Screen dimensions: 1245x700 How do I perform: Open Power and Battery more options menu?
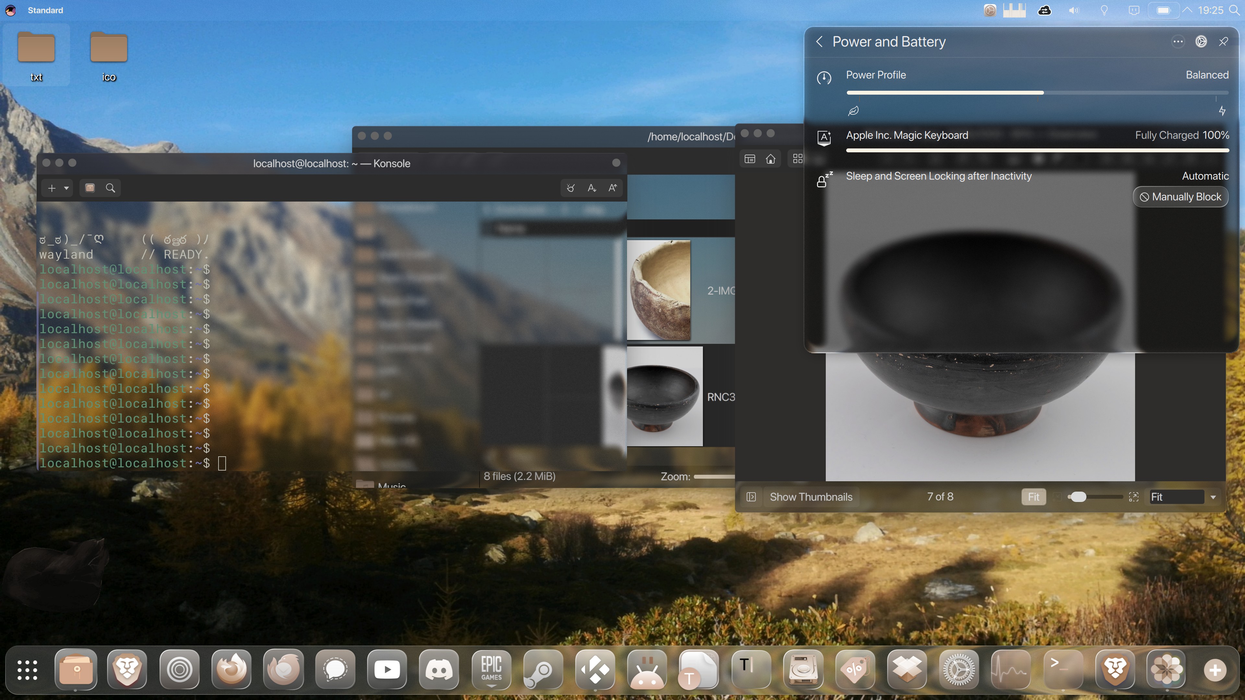coord(1178,41)
